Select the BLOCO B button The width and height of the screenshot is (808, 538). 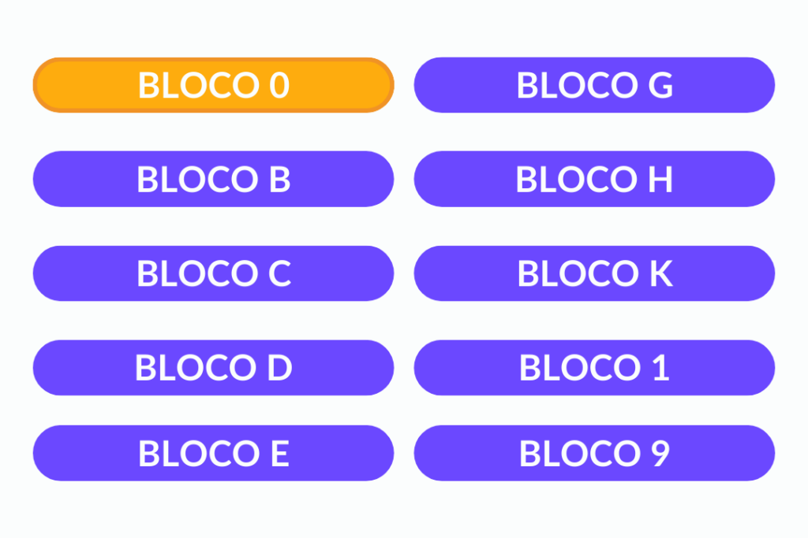(x=213, y=179)
